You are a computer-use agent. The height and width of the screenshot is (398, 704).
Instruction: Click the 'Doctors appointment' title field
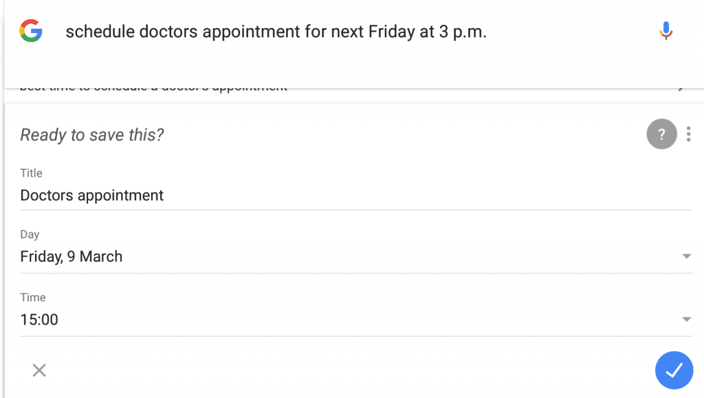[x=92, y=195]
